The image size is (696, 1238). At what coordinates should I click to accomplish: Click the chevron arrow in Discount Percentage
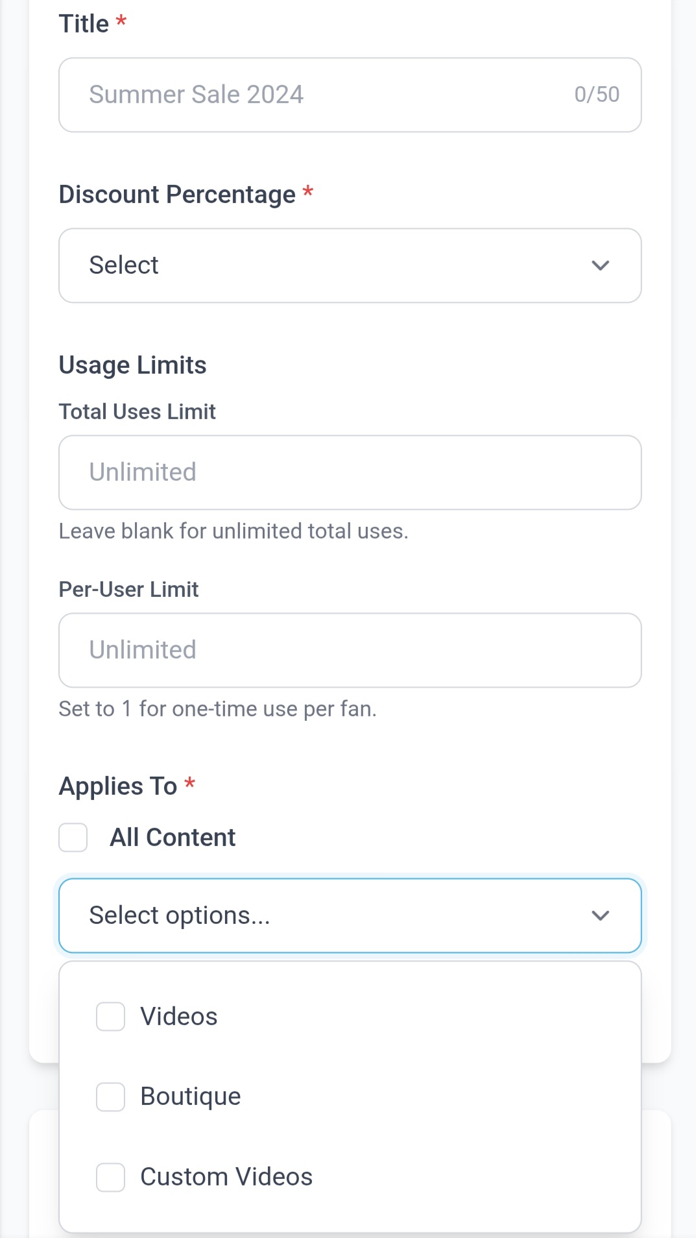[601, 265]
